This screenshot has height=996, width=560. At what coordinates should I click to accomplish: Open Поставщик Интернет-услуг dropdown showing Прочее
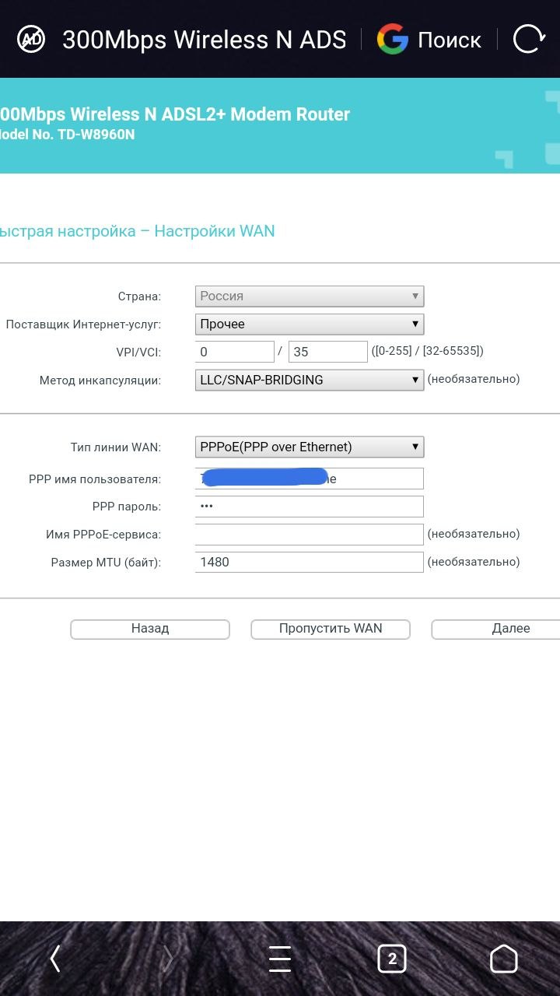tap(310, 324)
